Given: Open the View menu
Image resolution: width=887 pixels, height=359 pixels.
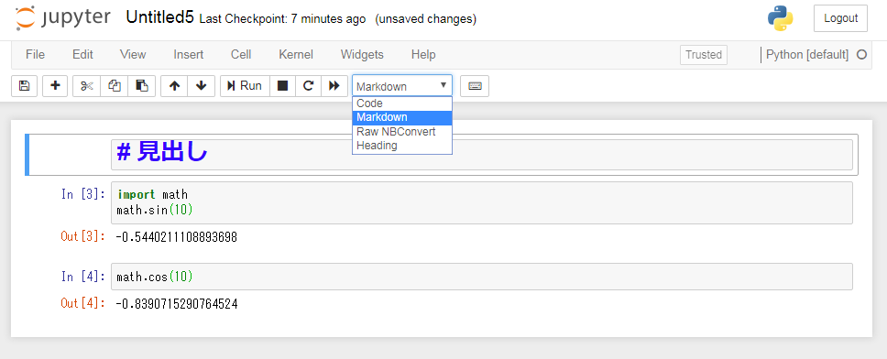Looking at the screenshot, I should [133, 55].
